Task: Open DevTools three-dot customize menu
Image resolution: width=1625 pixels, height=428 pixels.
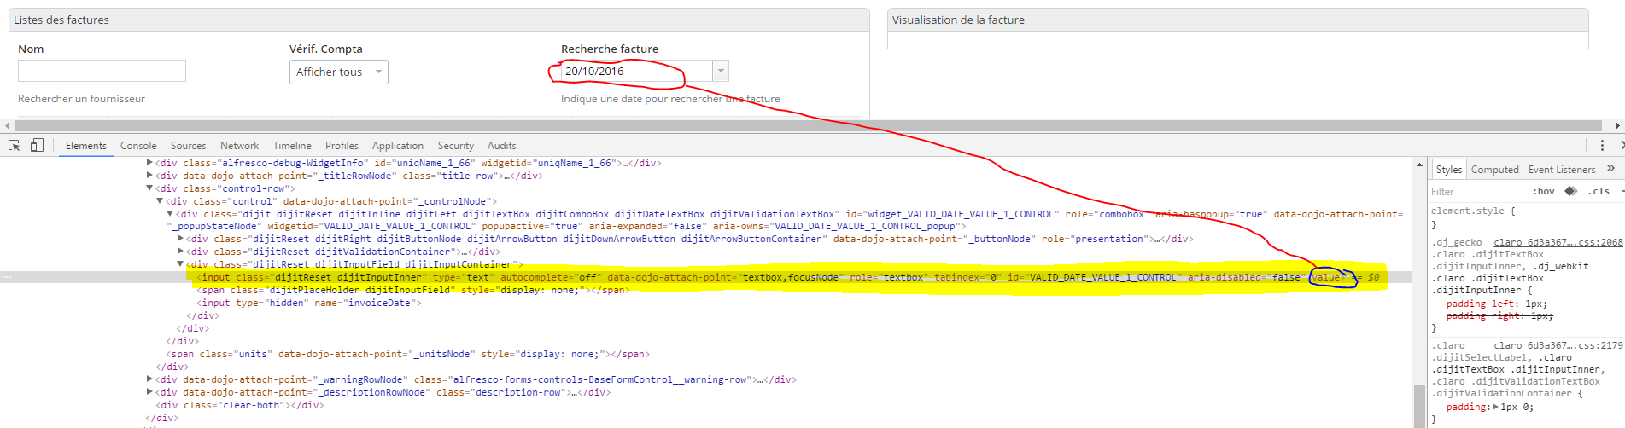Action: pos(1602,146)
